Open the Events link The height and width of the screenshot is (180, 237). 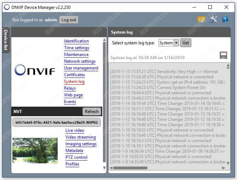pos(70,102)
